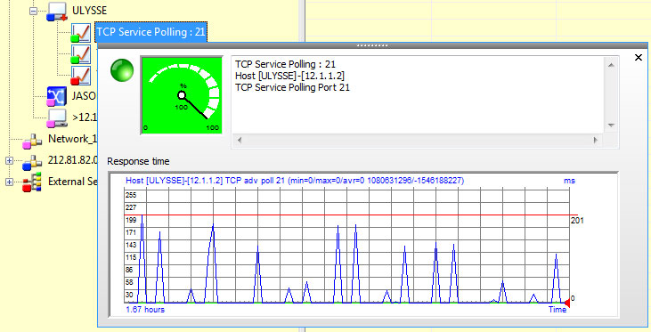Screen dimensions: 651x332
Task: Click the 'Host [ULYSSE]-[12.1.1.2]' description line
Action: [289, 76]
